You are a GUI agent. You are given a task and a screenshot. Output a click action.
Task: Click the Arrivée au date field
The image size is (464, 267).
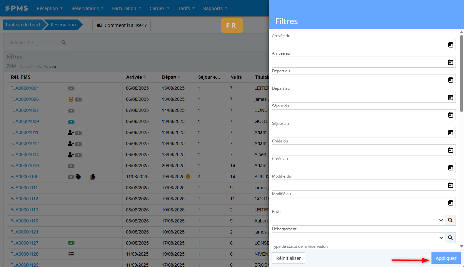point(358,62)
